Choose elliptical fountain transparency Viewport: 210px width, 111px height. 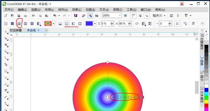click(x=67, y=24)
